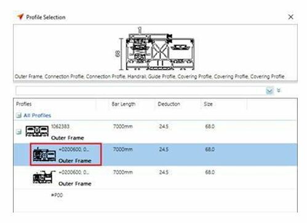Close the Profile Selection dialog

(x=290, y=17)
